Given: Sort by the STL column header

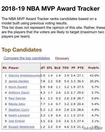Looking at the screenshot, I should pos(50,68).
